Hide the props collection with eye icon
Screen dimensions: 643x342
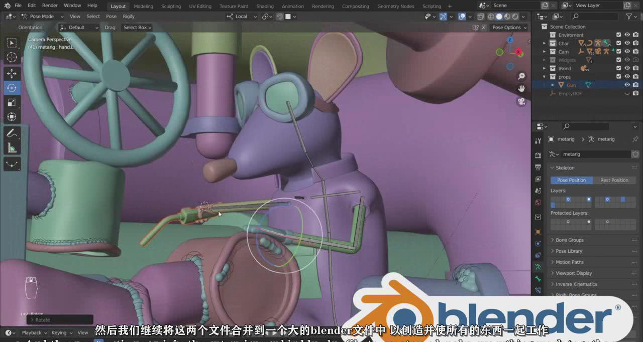point(627,77)
